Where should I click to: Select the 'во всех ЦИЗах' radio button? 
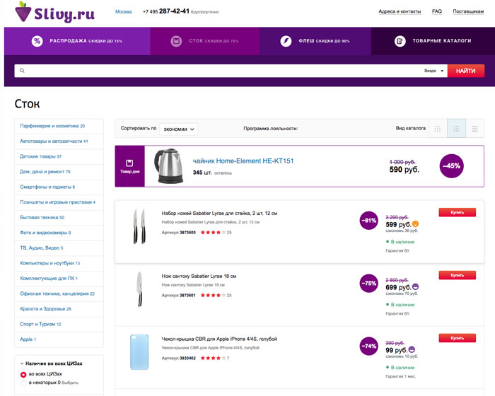[23, 375]
